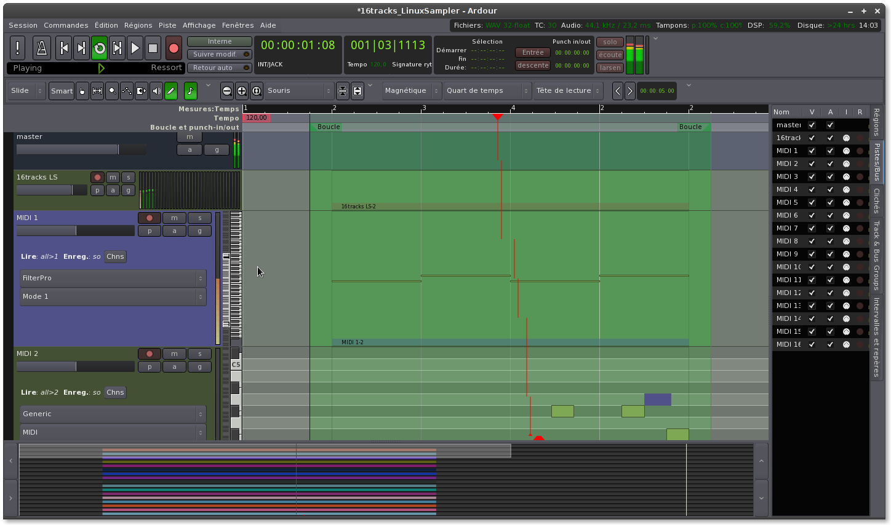Image resolution: width=891 pixels, height=525 pixels.
Task: Open the Régions menu
Action: [138, 25]
